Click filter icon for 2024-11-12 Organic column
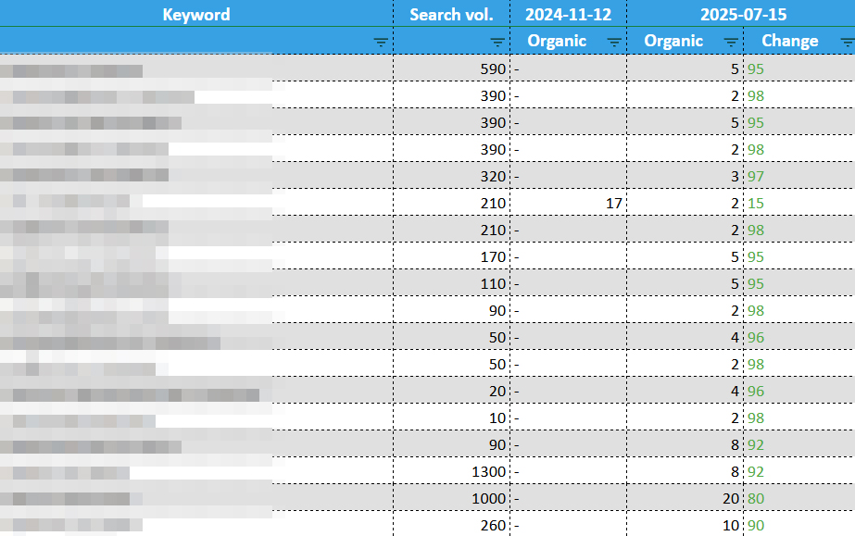Image resolution: width=855 pixels, height=536 pixels. [x=614, y=42]
